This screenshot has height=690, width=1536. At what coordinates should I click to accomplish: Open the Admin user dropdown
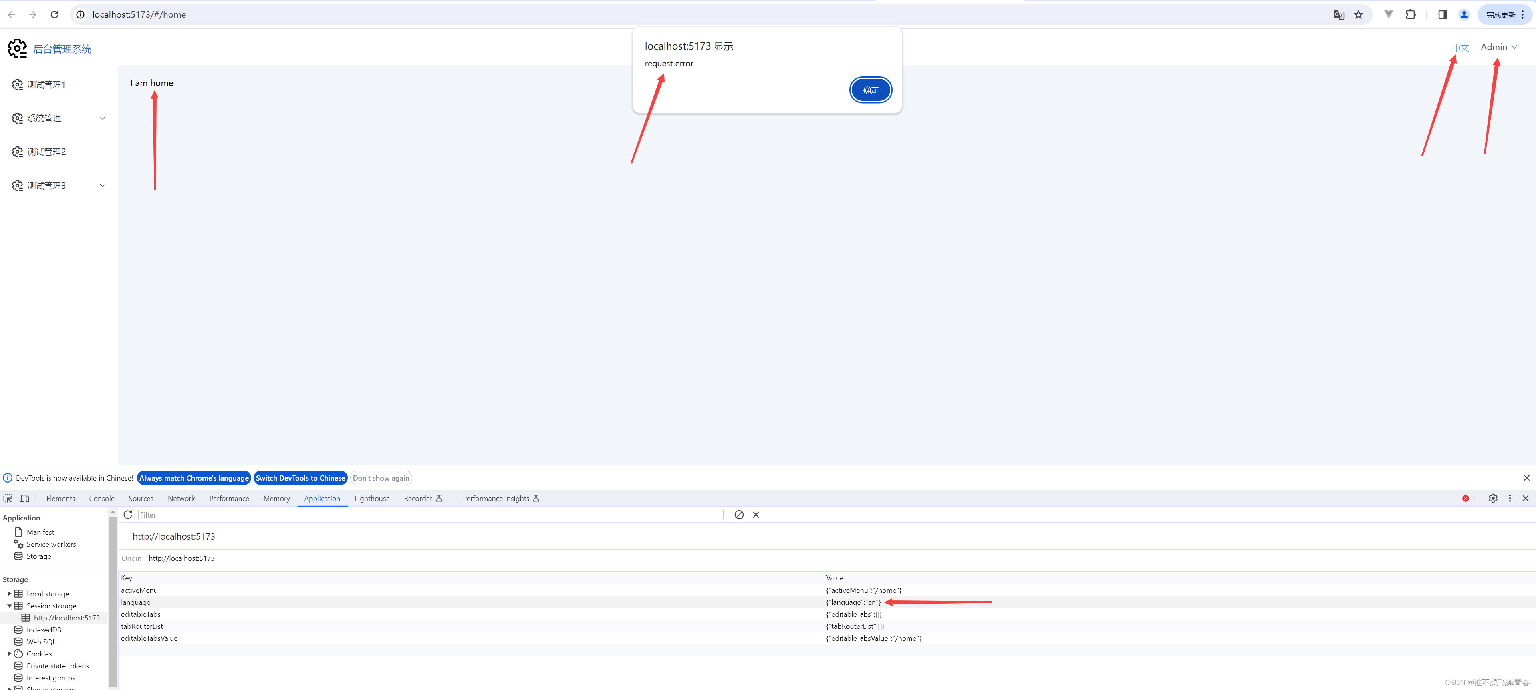[x=1498, y=47]
